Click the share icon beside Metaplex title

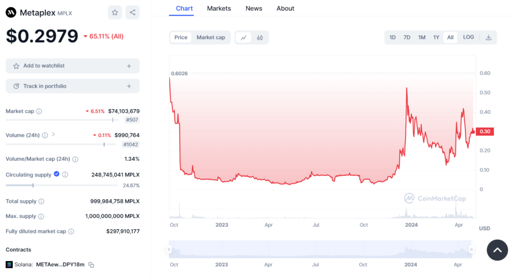click(x=132, y=13)
